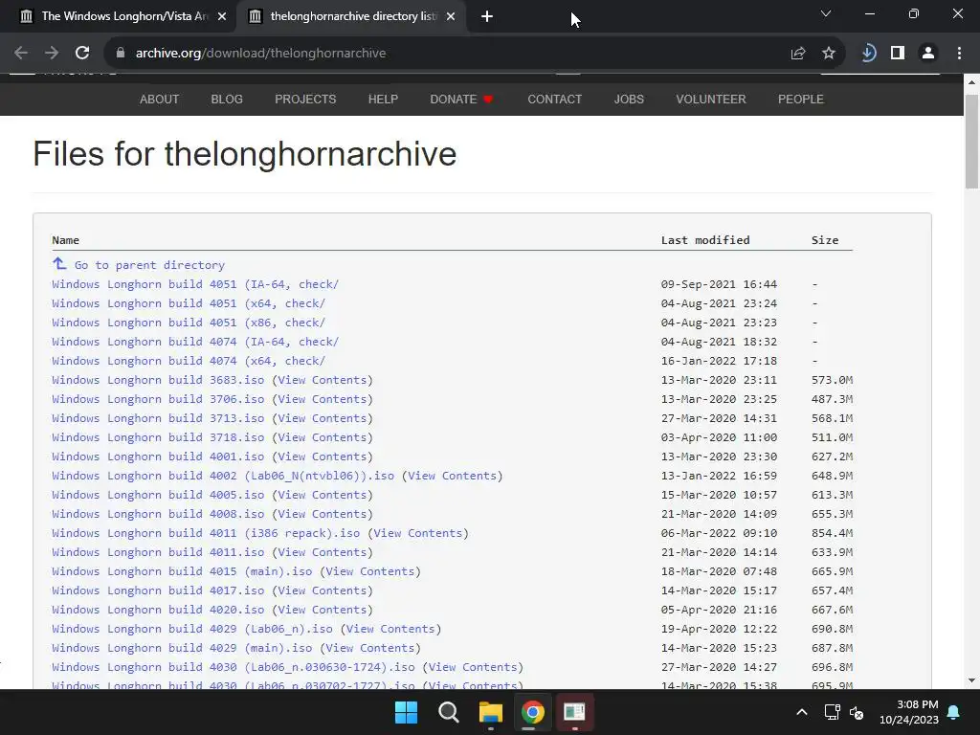Viewport: 980px width, 735px height.
Task: Open PROJECTS in site navigation
Action: point(305,100)
